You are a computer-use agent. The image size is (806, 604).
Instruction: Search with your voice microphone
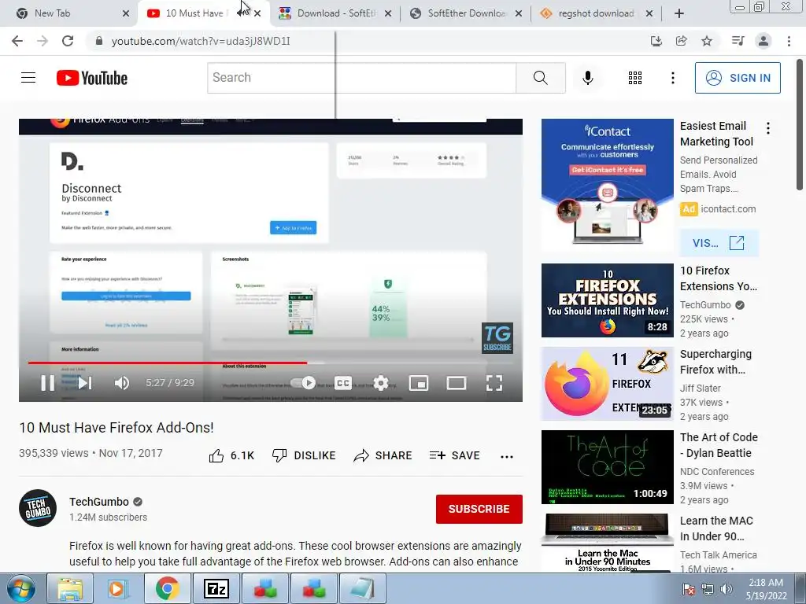point(587,78)
